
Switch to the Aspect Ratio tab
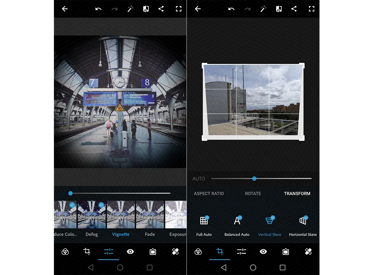coord(209,193)
